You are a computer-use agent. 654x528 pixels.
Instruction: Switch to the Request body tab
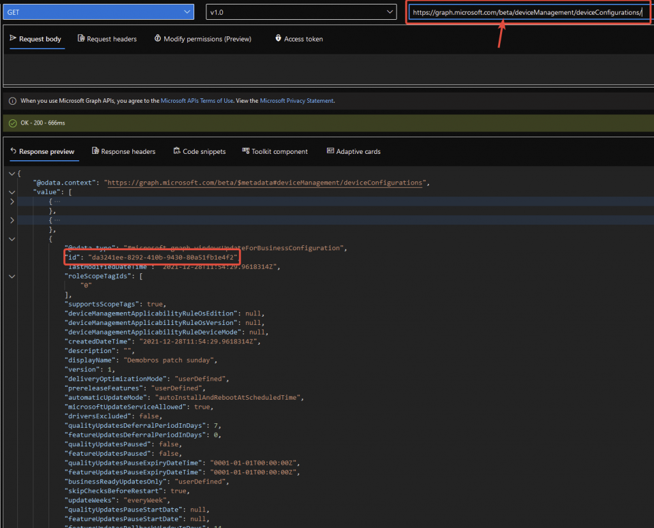[36, 39]
